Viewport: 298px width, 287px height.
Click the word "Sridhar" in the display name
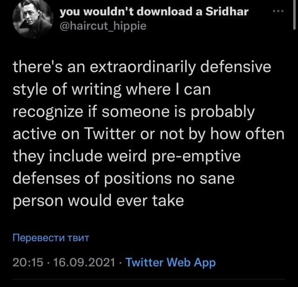227,12
